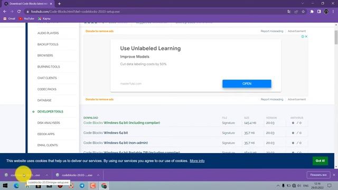Viewport: 338px width, 190px height.
Task: Click the translate icon in the address bar
Action: pos(289,12)
